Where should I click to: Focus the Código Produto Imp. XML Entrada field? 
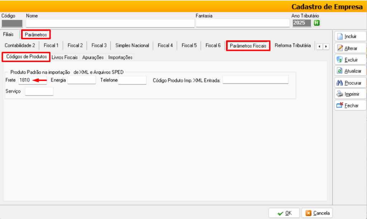255,80
